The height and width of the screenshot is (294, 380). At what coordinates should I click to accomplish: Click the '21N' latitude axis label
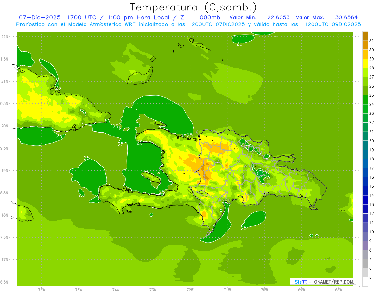pos(5,81)
